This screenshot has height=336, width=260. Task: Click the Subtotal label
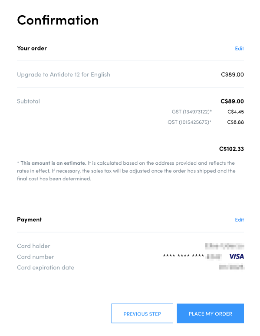click(x=29, y=101)
